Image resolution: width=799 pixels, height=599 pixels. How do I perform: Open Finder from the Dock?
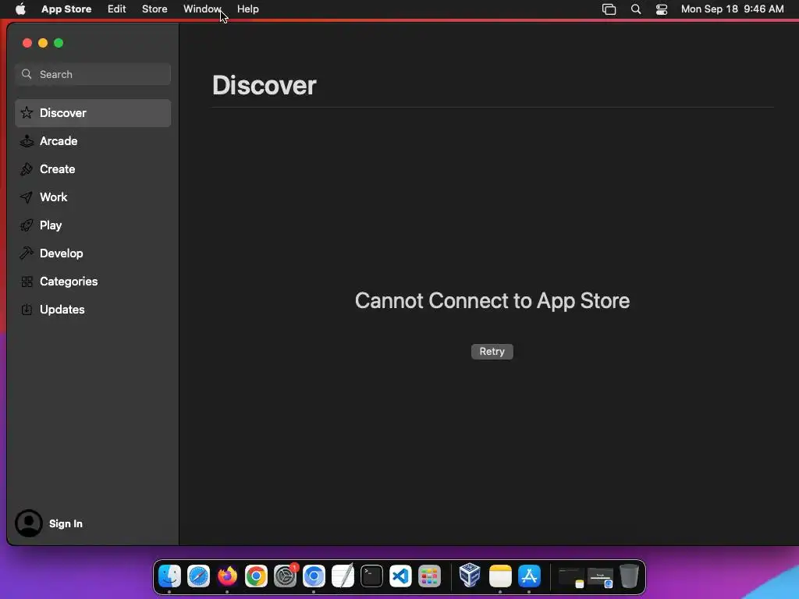(169, 576)
